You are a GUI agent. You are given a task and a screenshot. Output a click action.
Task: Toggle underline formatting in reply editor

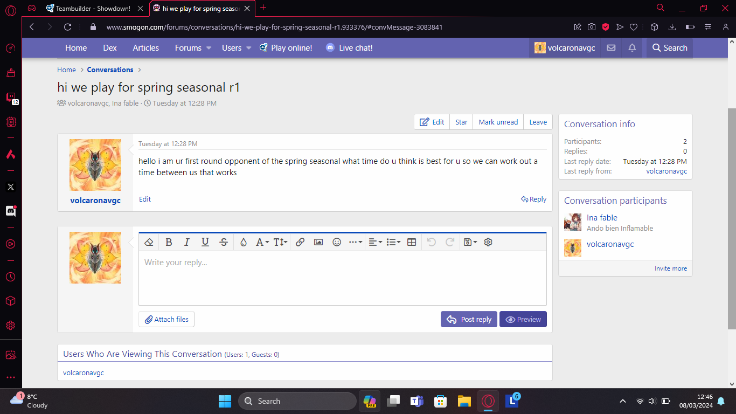coord(205,243)
